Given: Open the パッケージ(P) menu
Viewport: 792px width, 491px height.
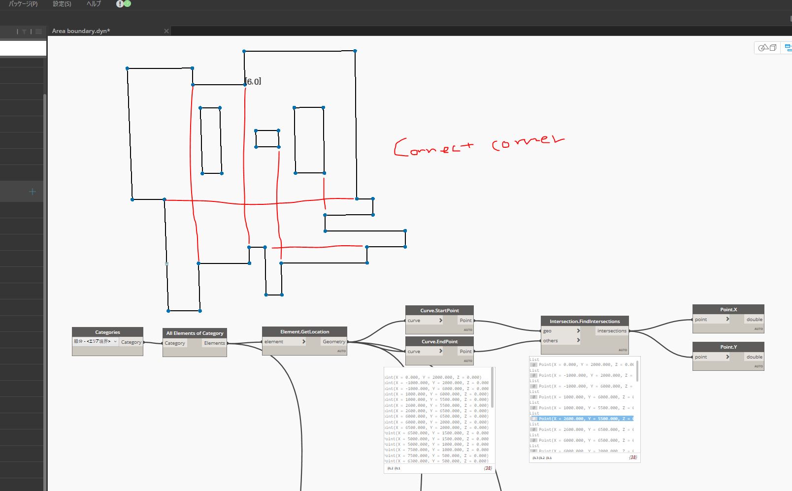Looking at the screenshot, I should click(x=23, y=3).
